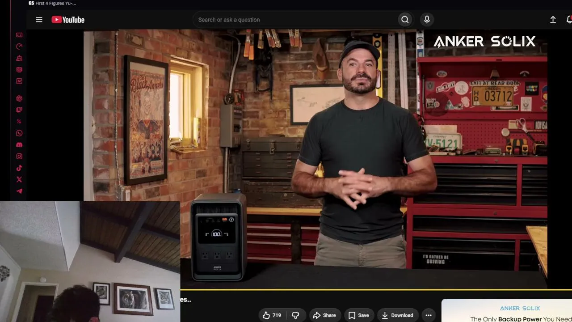Screen dimensions: 572x322
Task: Open the more actions ellipsis menu
Action: pos(429,315)
